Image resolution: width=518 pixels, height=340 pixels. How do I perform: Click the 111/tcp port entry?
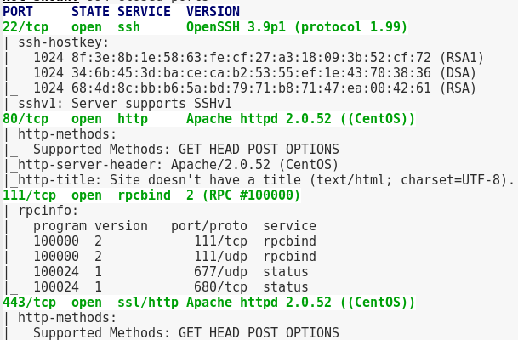pyautogui.click(x=30, y=195)
